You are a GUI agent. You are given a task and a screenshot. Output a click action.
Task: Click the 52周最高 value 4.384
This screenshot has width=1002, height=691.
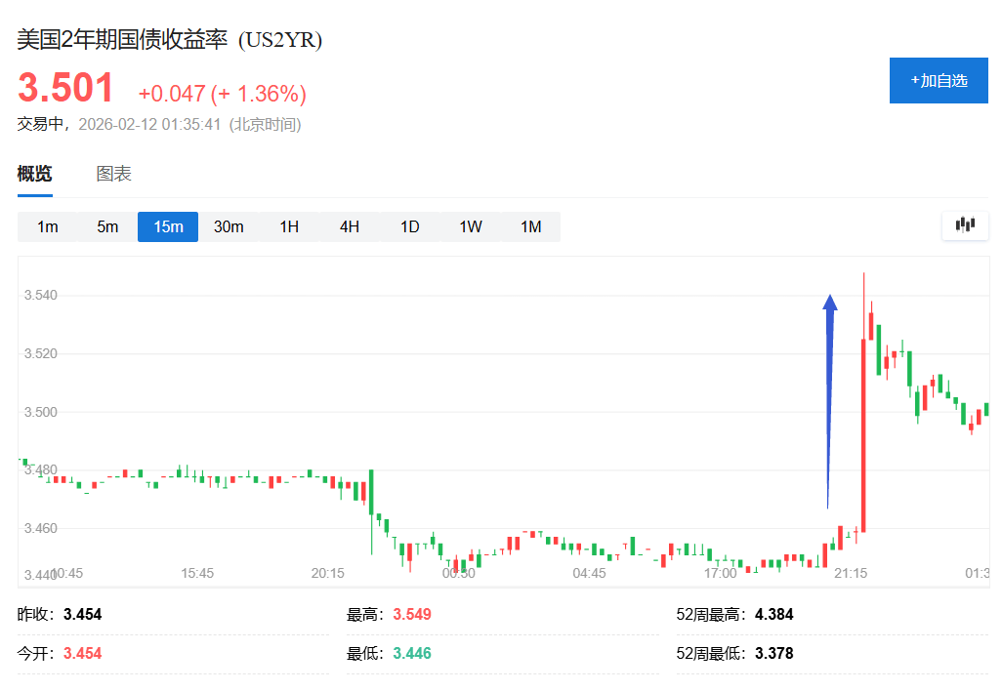774,615
